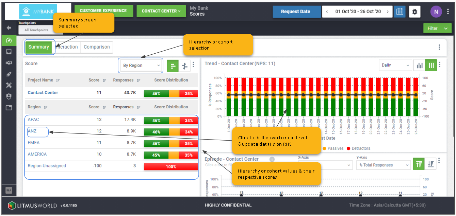The image size is (456, 216).
Task: Switch Score panel to horizontal bar view
Action: click(x=173, y=66)
